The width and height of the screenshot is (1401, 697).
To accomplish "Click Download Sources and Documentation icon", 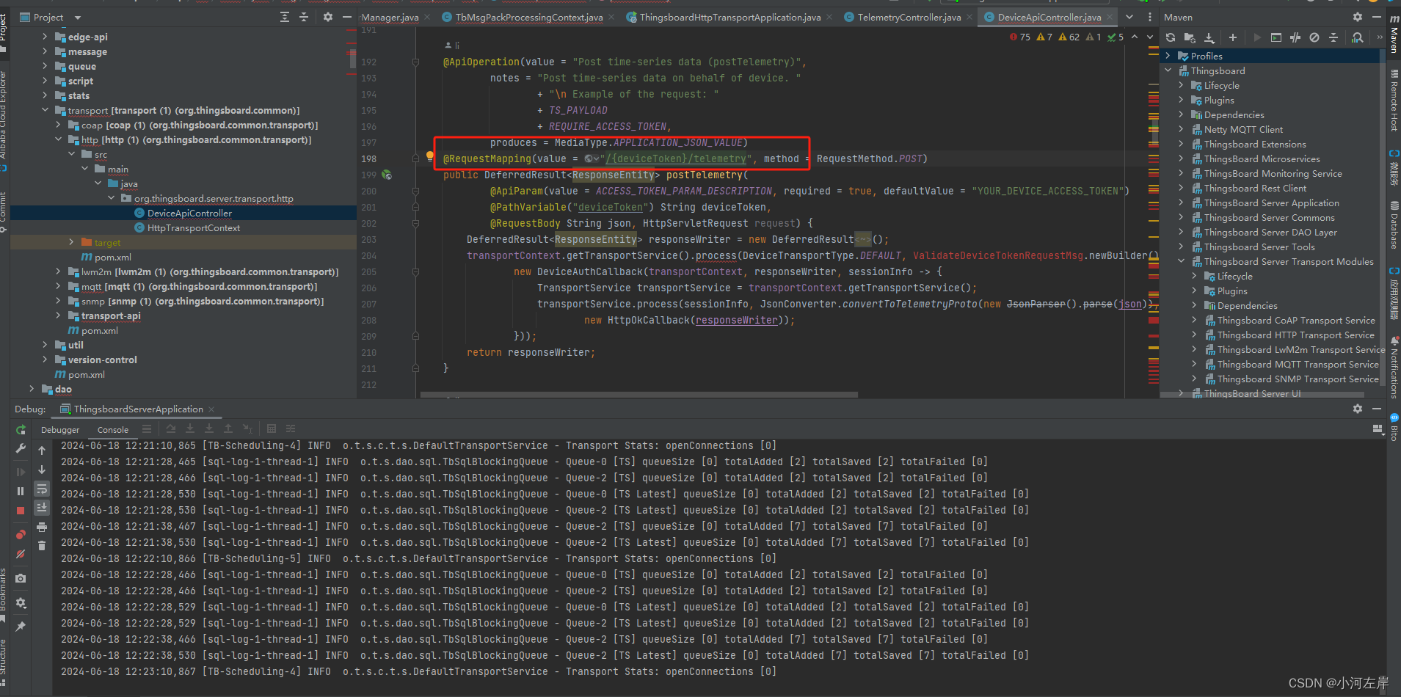I will 1209,37.
